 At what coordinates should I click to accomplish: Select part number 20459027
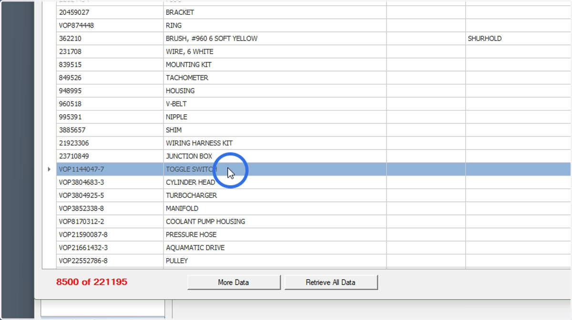pyautogui.click(x=110, y=12)
